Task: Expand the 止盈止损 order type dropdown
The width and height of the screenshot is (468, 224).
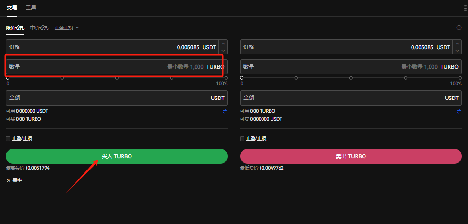Action: click(67, 27)
